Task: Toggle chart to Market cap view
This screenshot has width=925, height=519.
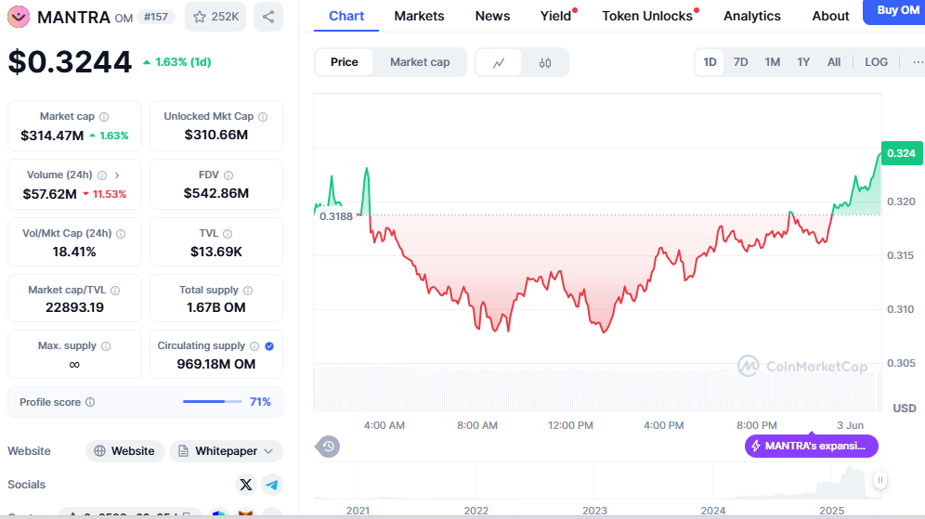Action: [x=420, y=62]
